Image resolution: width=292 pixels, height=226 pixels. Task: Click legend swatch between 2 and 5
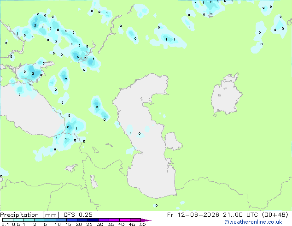[x=40, y=220]
